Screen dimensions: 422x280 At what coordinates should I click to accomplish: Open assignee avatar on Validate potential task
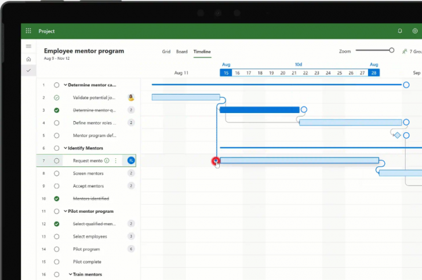coord(131,97)
